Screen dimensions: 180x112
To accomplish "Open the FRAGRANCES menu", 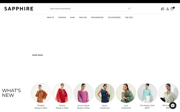I will pos(97,17).
